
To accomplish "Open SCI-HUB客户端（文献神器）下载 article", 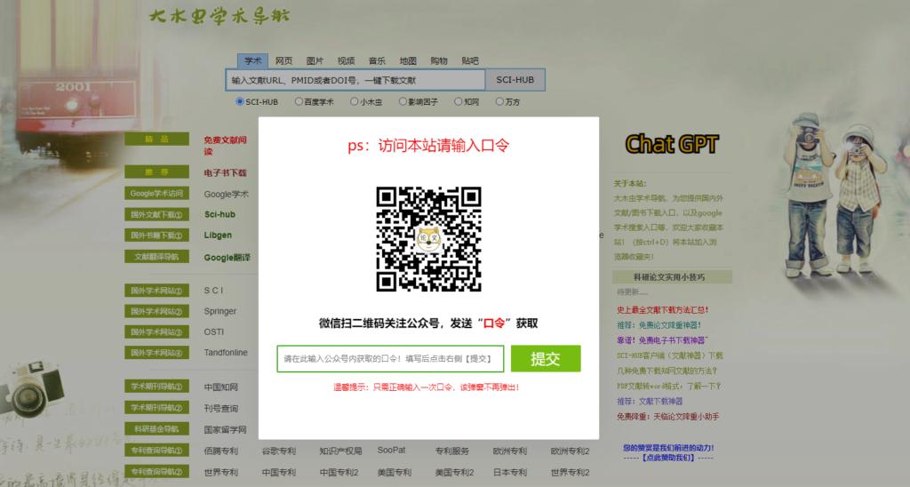I will 670,355.
